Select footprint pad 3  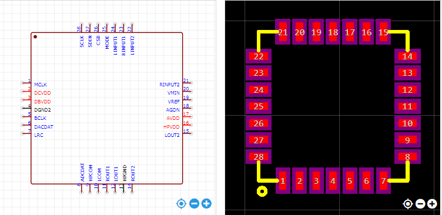[x=316, y=180]
